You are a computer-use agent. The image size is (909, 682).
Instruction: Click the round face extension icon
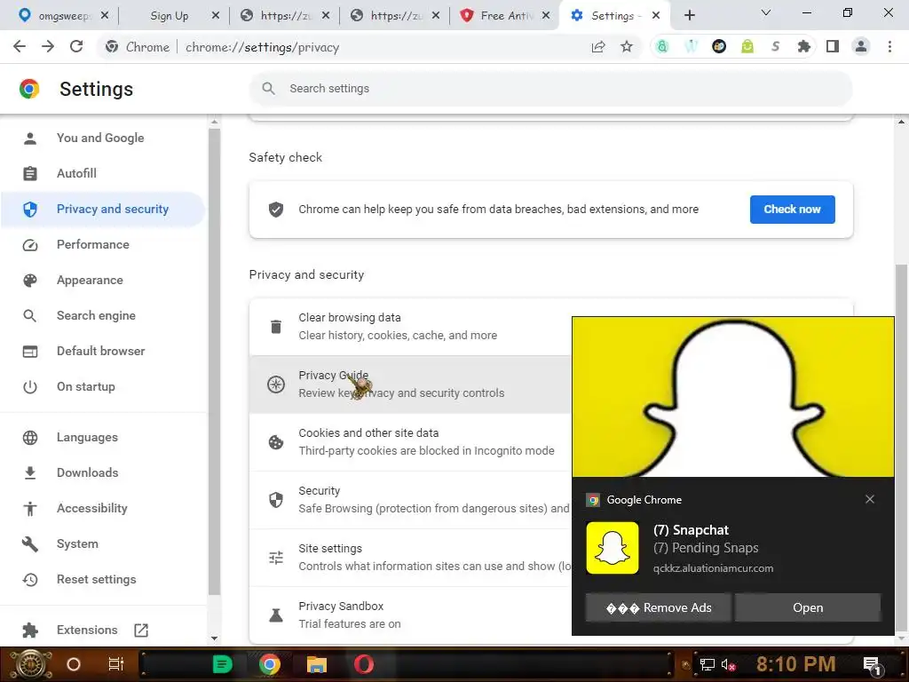click(x=719, y=47)
